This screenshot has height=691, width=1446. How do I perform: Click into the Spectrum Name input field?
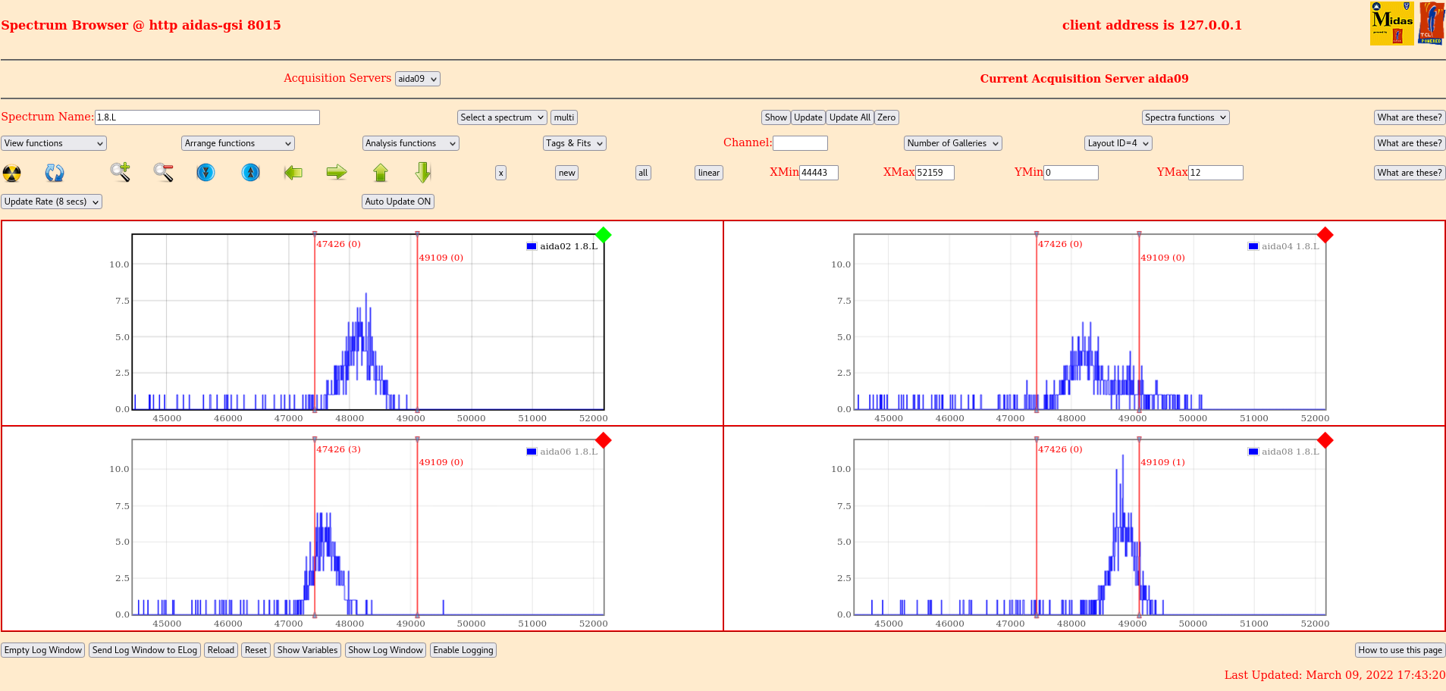click(207, 117)
